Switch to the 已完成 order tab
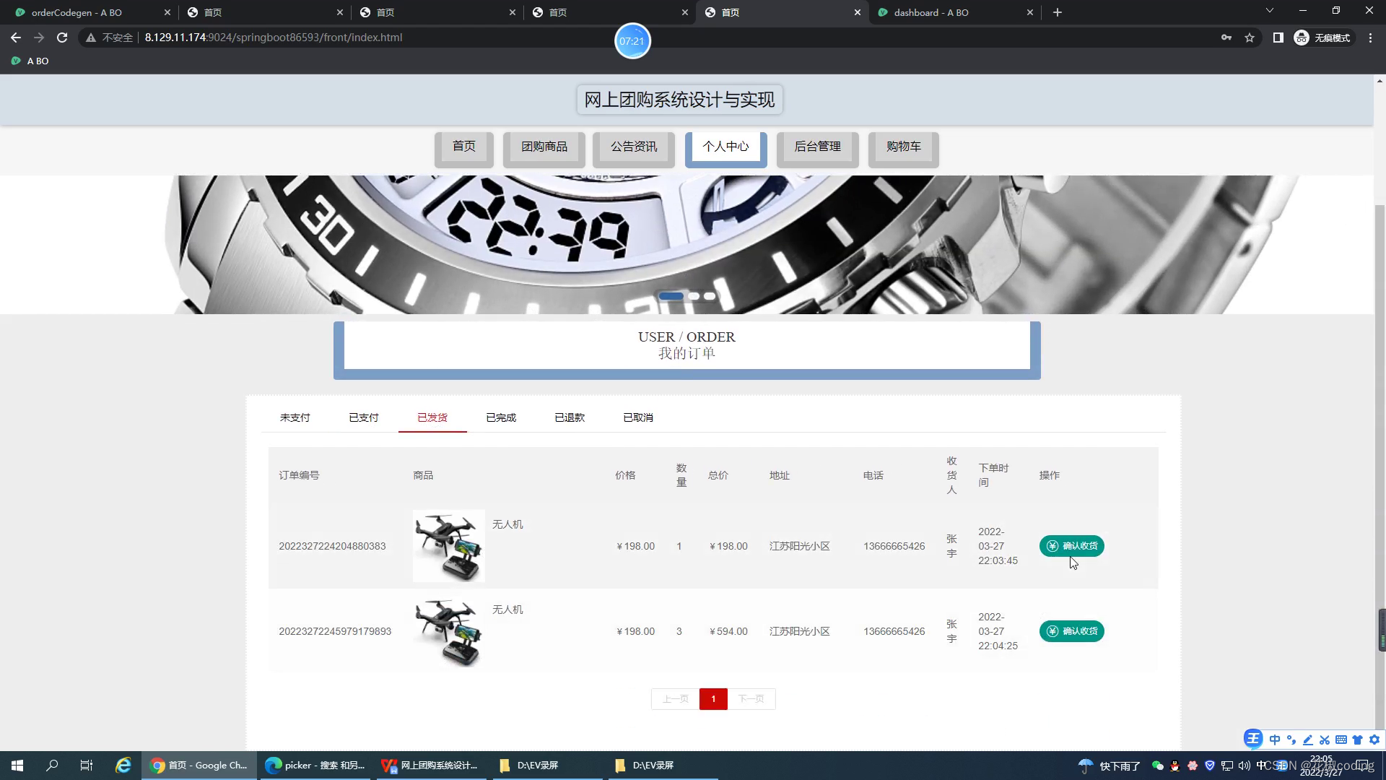The width and height of the screenshot is (1386, 780). (x=500, y=417)
